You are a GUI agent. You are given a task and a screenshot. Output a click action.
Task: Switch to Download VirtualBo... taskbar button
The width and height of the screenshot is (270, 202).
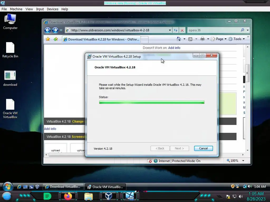pyautogui.click(x=63, y=187)
